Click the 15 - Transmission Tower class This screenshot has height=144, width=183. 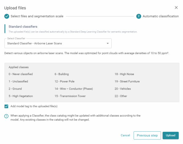pos(70,96)
